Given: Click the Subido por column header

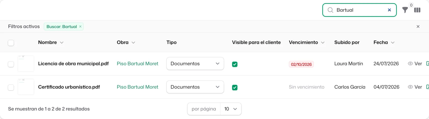Looking at the screenshot, I should [347, 42].
